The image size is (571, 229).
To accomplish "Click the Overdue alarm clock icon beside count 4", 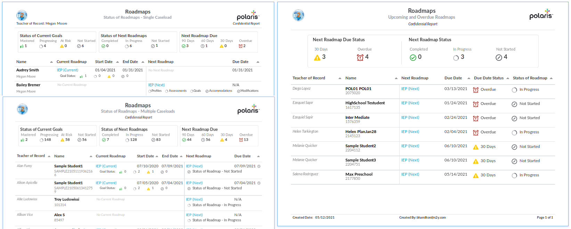I will [x=360, y=58].
